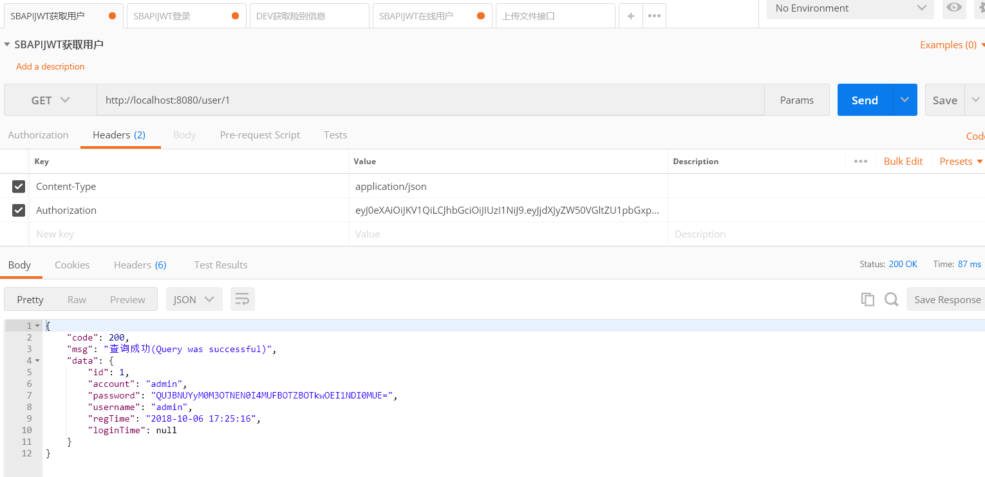Uncheck the Authorization header checkbox

click(x=19, y=210)
